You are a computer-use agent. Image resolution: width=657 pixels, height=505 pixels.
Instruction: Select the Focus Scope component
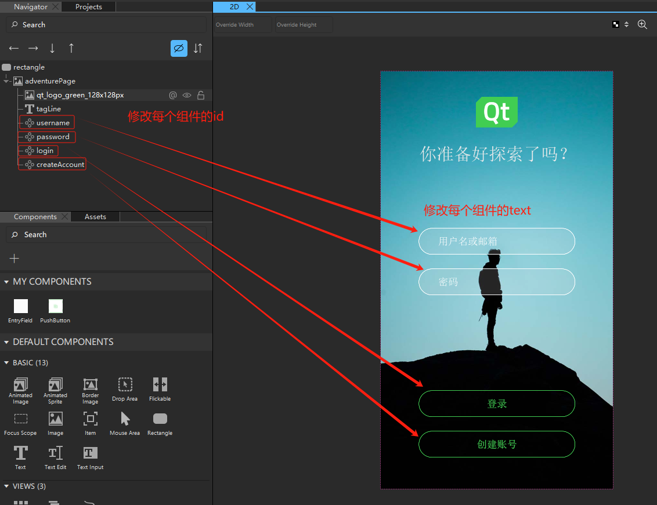coord(20,424)
